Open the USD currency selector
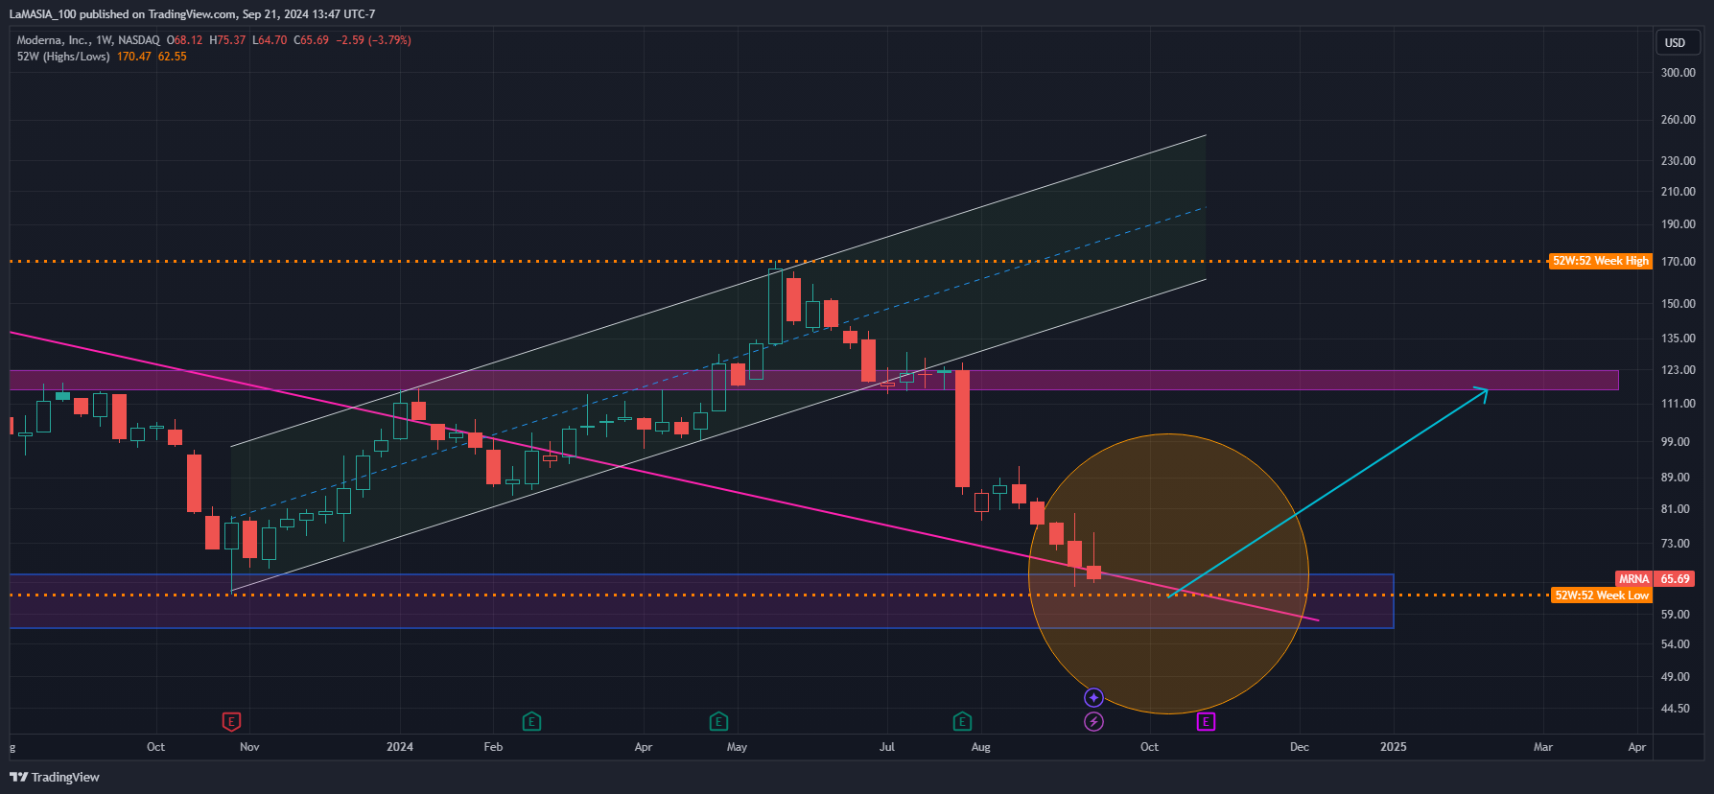This screenshot has height=794, width=1714. click(x=1678, y=42)
